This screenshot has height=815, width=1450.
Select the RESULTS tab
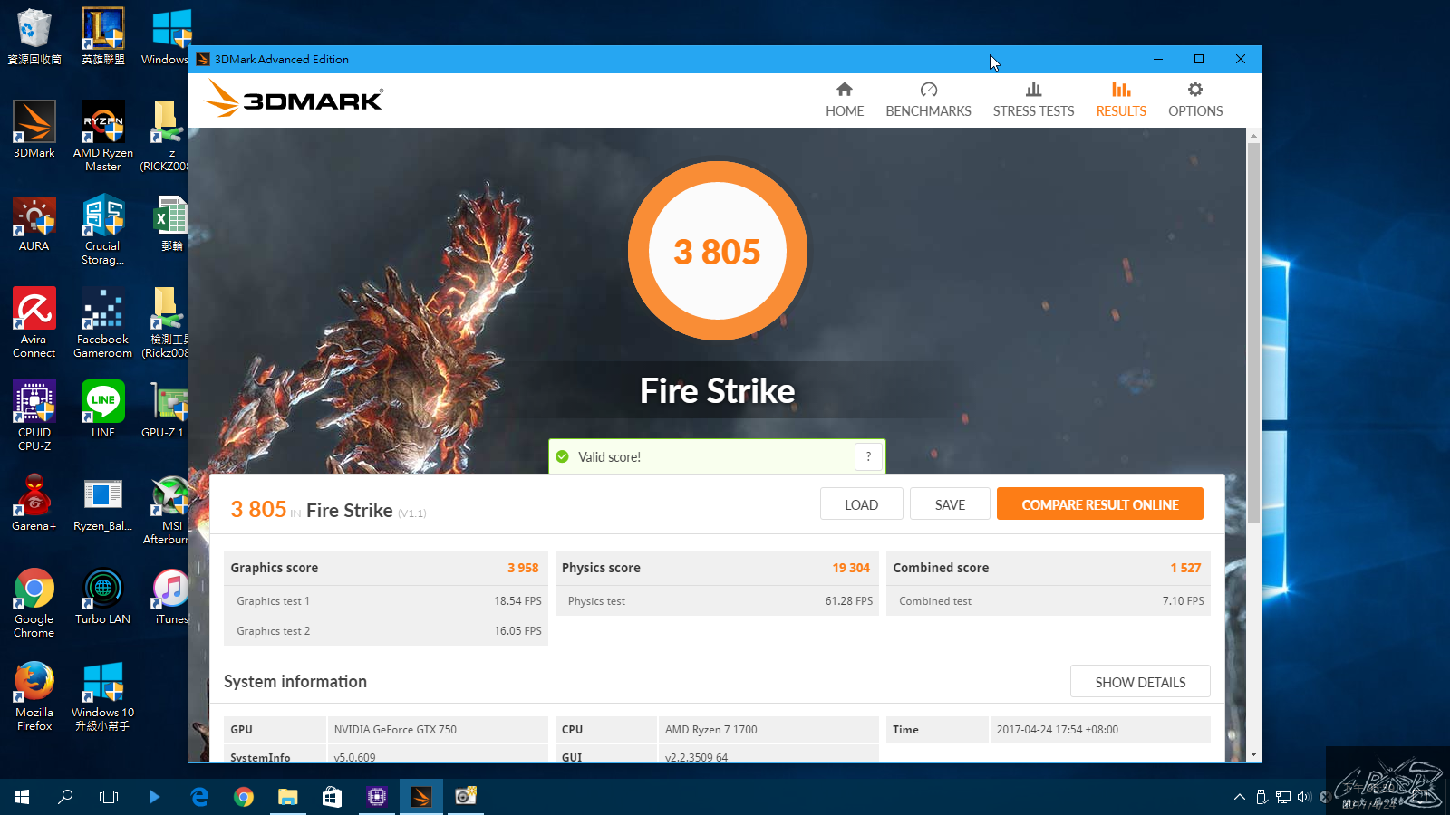click(x=1121, y=100)
